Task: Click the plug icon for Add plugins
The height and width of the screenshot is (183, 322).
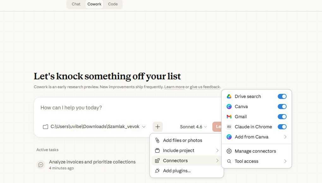Action: point(157,171)
